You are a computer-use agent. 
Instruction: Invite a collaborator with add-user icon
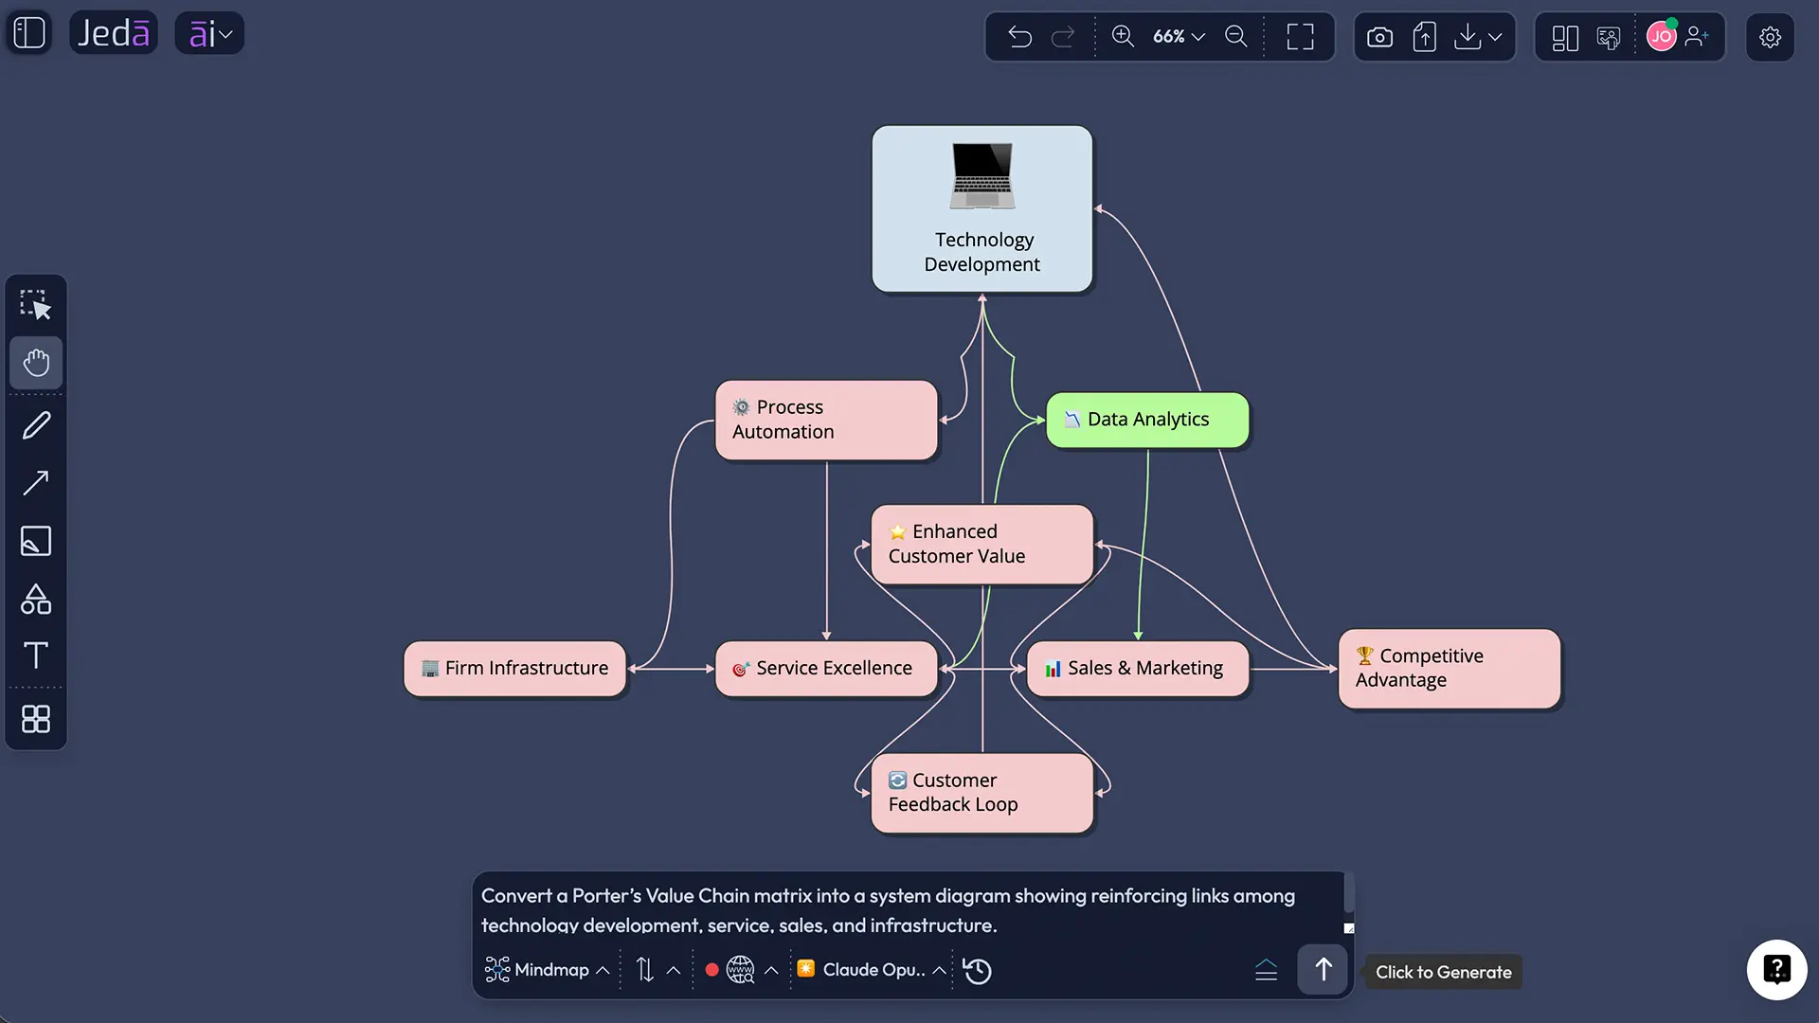(1697, 36)
